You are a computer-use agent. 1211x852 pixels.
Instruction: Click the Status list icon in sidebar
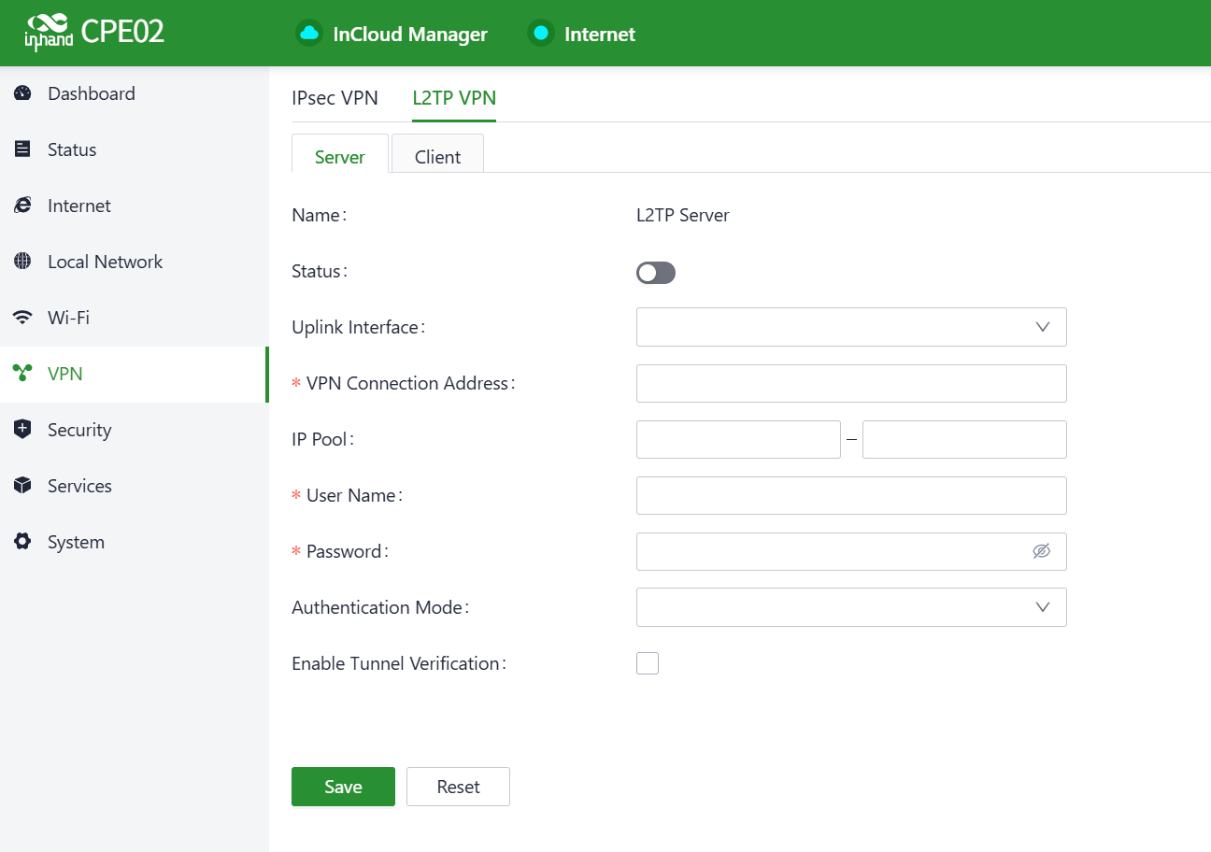22,149
